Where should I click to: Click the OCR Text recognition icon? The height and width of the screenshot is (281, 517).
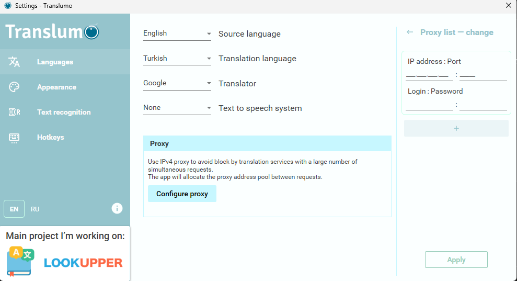[14, 112]
